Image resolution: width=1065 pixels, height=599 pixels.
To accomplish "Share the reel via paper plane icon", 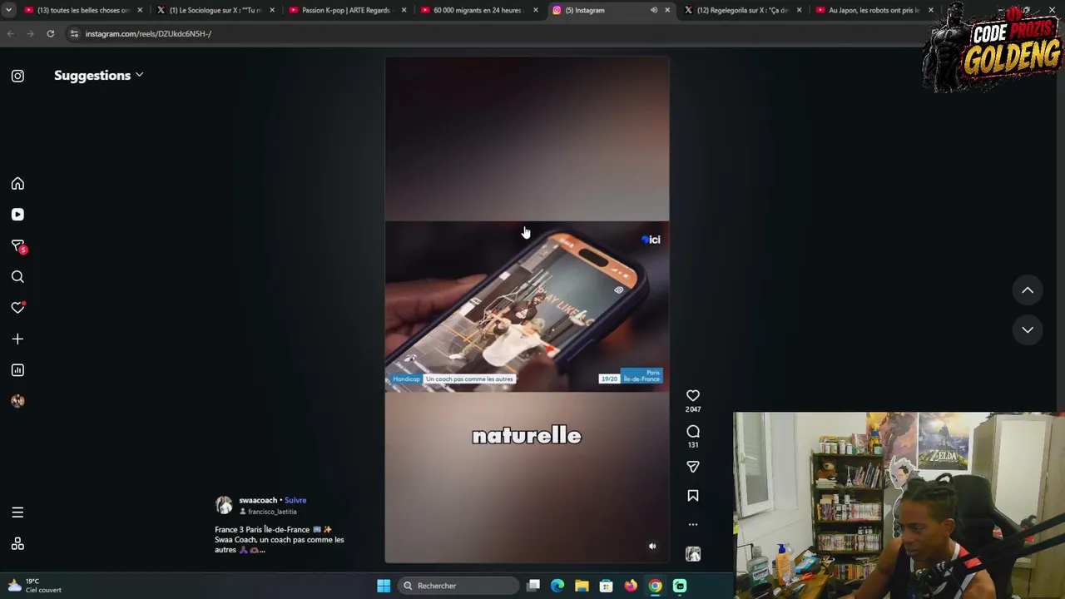I will (x=693, y=467).
